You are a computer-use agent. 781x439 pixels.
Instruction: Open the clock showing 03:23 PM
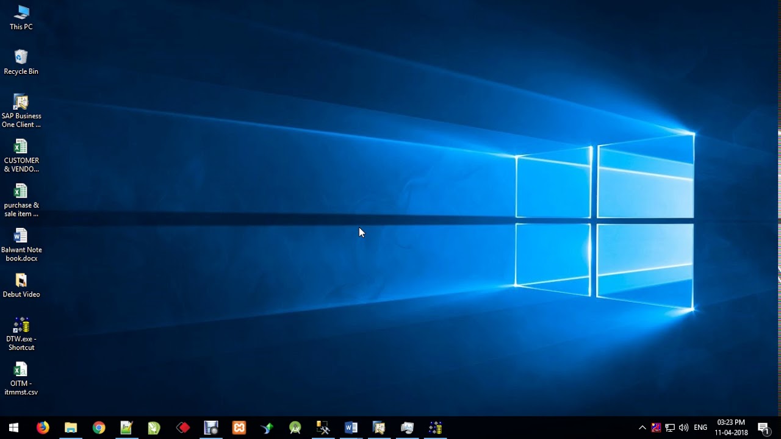pos(731,427)
